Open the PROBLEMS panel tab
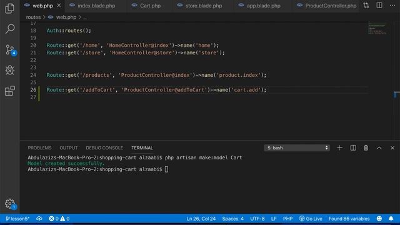The width and height of the screenshot is (400, 225). (x=39, y=148)
